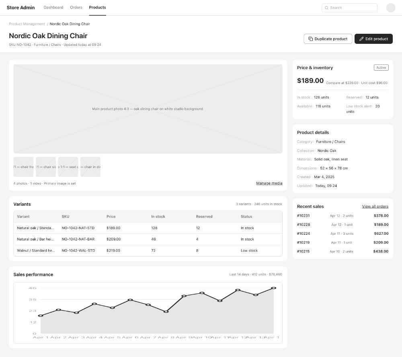The image size is (402, 357).
Task: Click the Low stock status cell
Action: click(x=249, y=250)
